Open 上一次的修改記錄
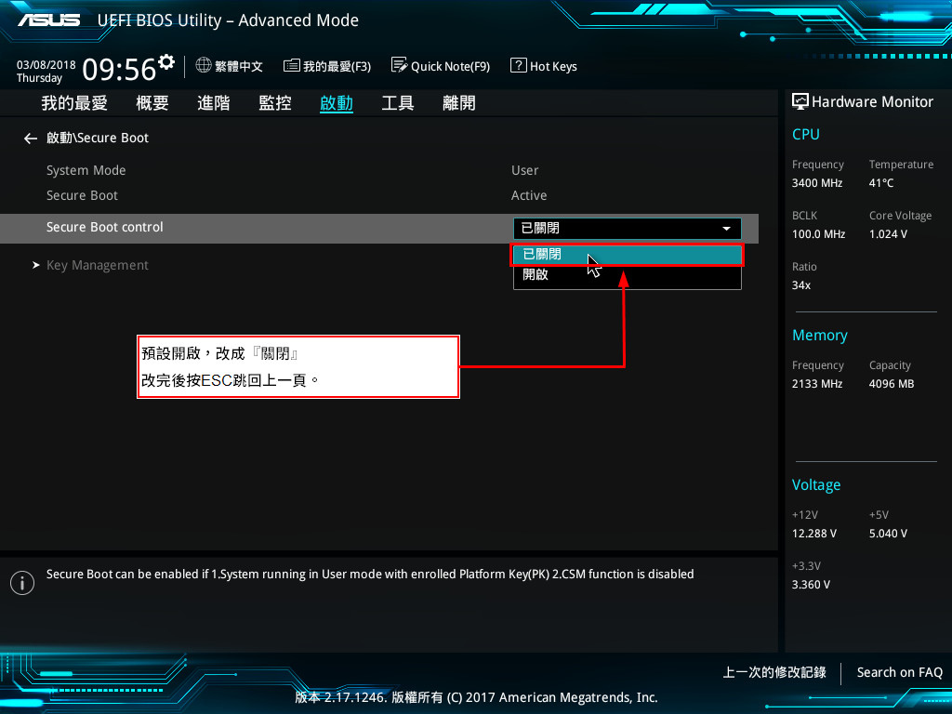This screenshot has height=714, width=952. coord(774,672)
